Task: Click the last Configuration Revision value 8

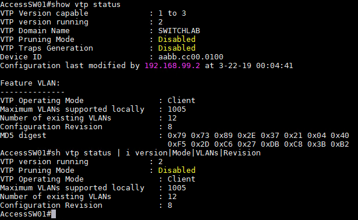Action: 170,205
